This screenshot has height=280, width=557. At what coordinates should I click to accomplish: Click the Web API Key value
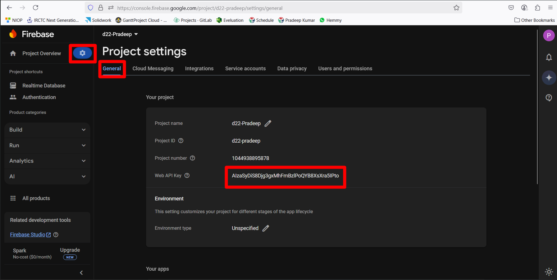(x=285, y=176)
